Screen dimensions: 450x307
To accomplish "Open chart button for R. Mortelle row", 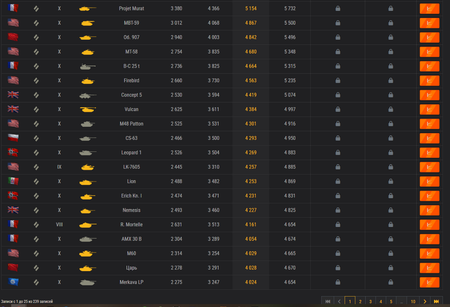I will (x=429, y=224).
